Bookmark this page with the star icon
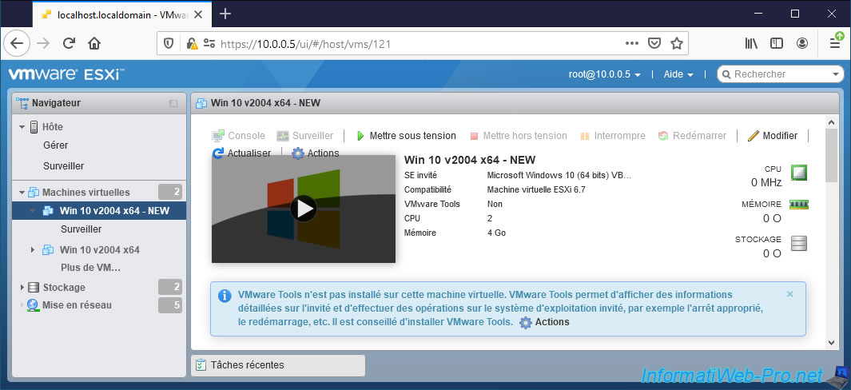The height and width of the screenshot is (390, 851). pos(676,43)
